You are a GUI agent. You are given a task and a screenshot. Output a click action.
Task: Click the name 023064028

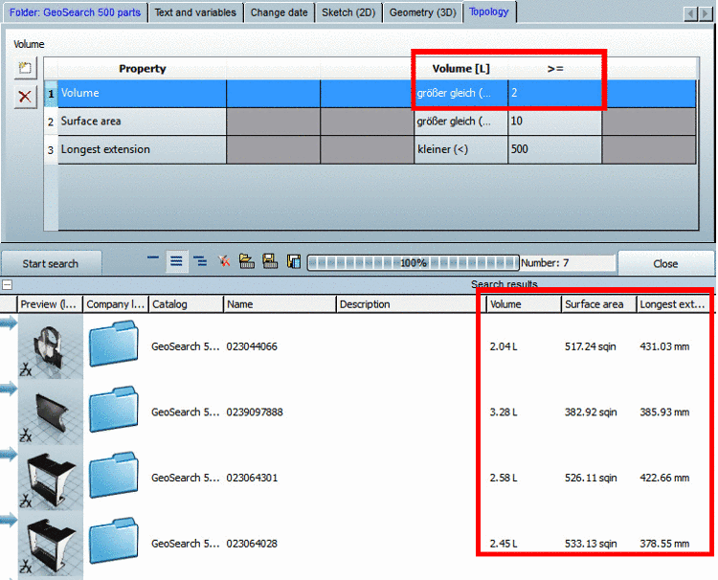coord(252,544)
